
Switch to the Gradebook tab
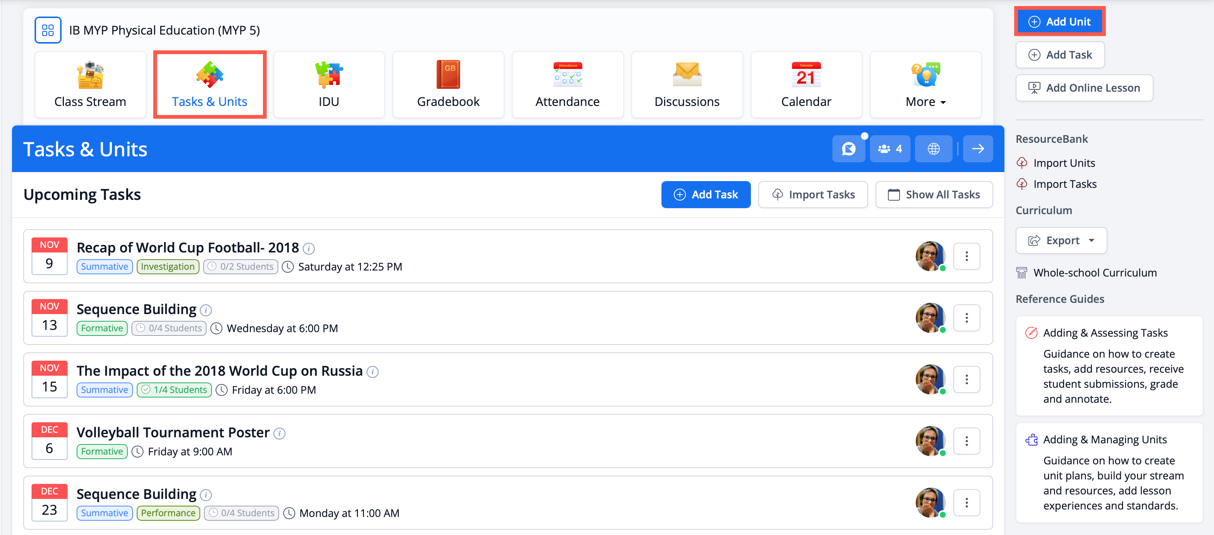(x=448, y=85)
